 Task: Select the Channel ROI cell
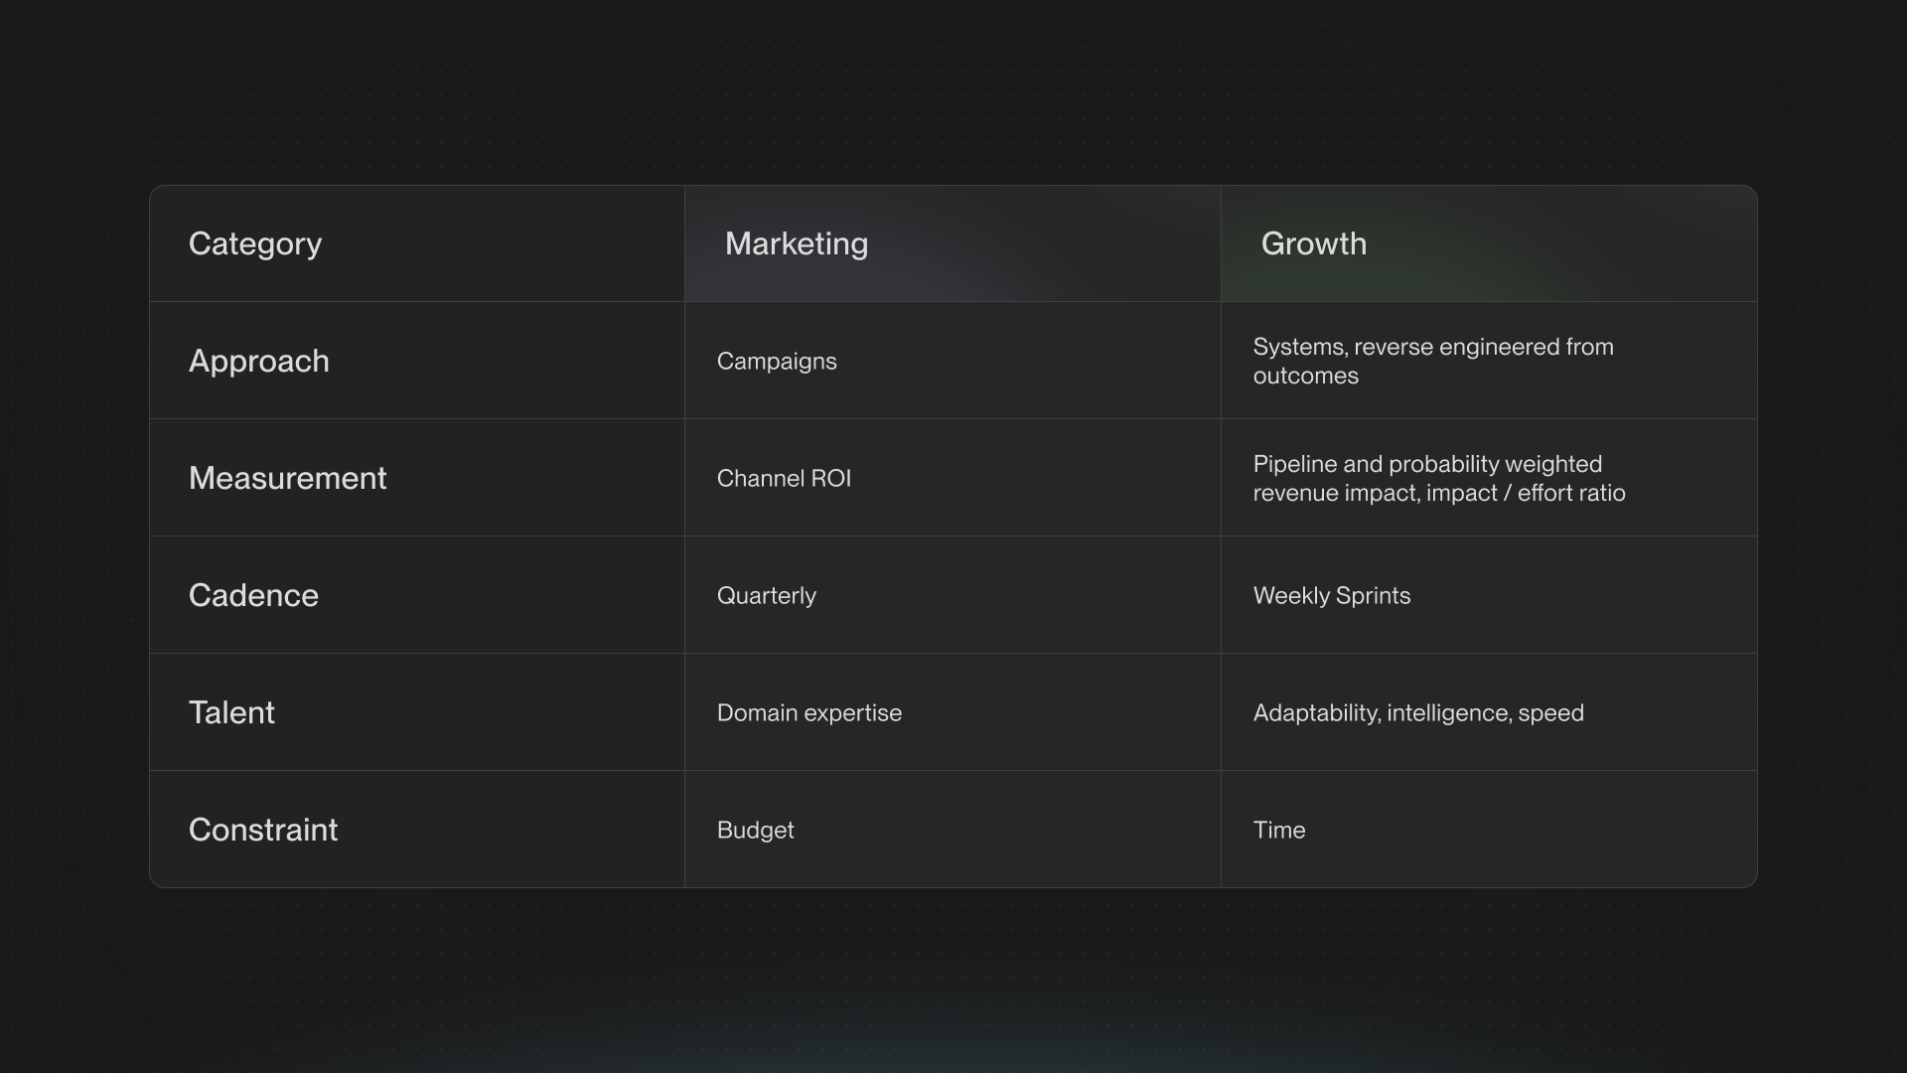[784, 479]
